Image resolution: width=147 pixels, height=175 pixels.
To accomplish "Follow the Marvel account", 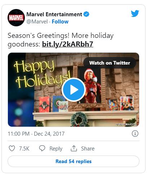I will coord(60,22).
